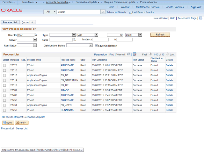
Task: Click the Name field lookup magnifier icon
Action: [x=74, y=40]
